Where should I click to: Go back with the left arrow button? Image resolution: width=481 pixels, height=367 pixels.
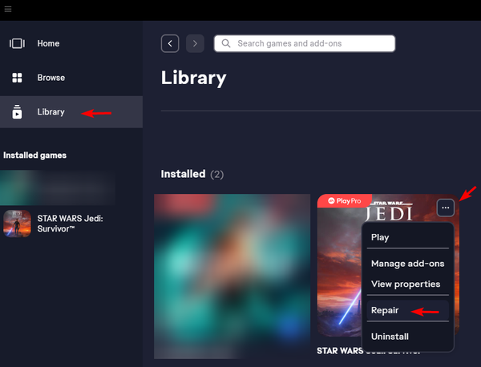tap(170, 43)
